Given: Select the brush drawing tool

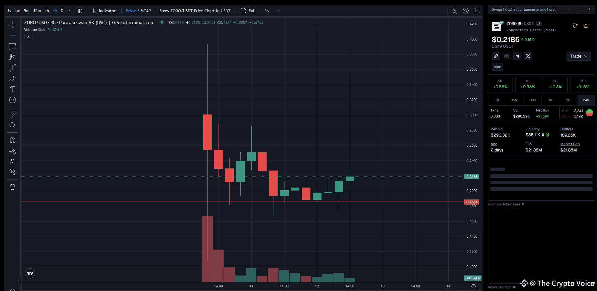Looking at the screenshot, I should point(13,78).
